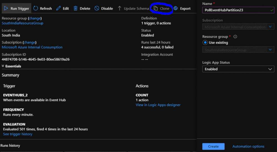Click the Delete trash can icon

[75, 8]
